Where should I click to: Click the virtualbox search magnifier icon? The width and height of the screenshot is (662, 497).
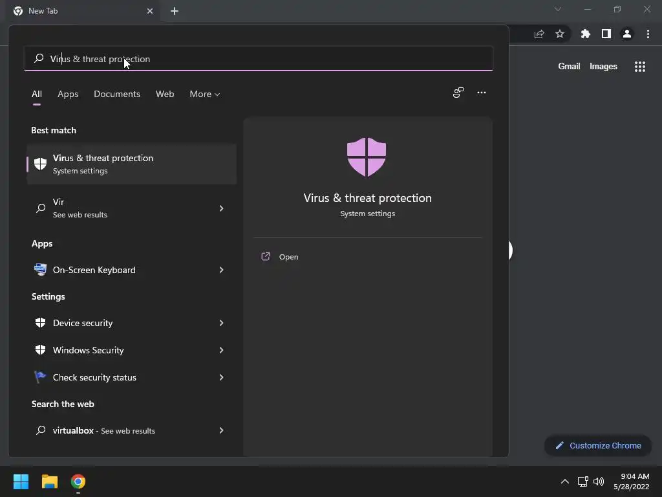click(41, 430)
